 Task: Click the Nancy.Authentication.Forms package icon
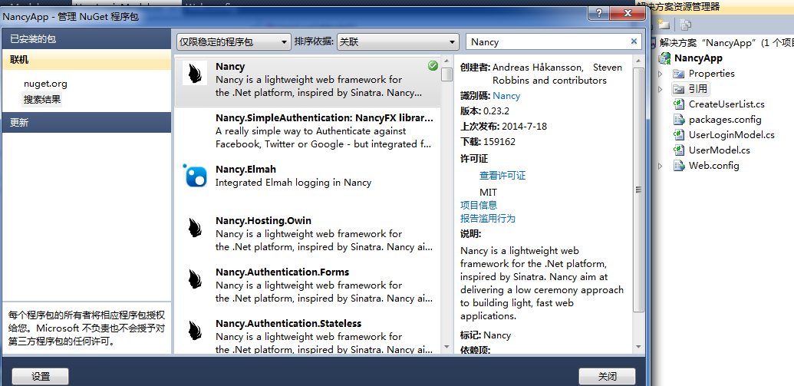pos(194,279)
